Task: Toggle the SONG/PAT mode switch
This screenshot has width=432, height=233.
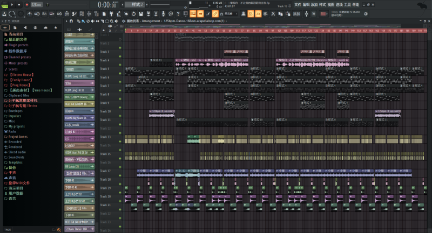Action: coord(5,5)
